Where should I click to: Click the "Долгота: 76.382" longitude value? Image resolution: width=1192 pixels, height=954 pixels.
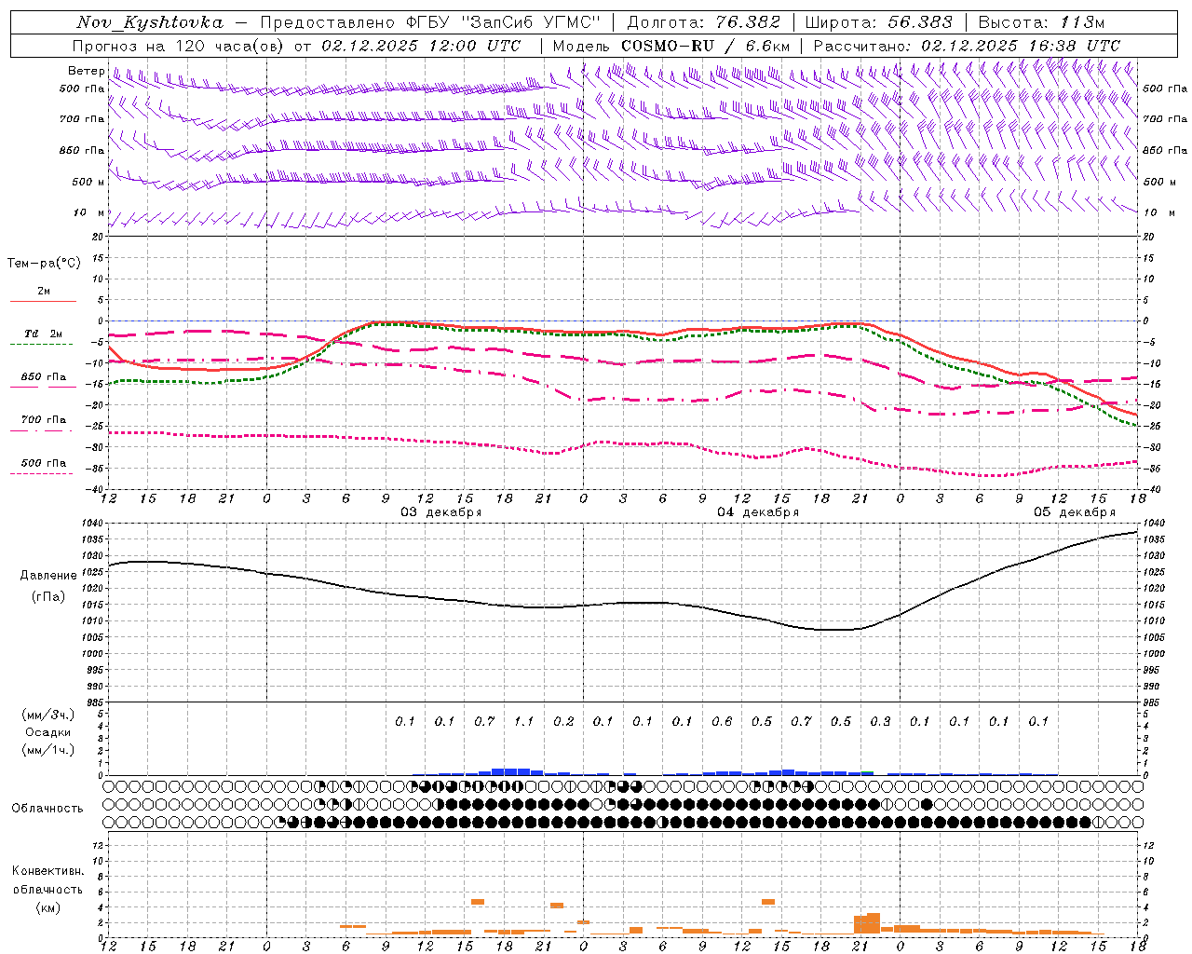(703, 22)
